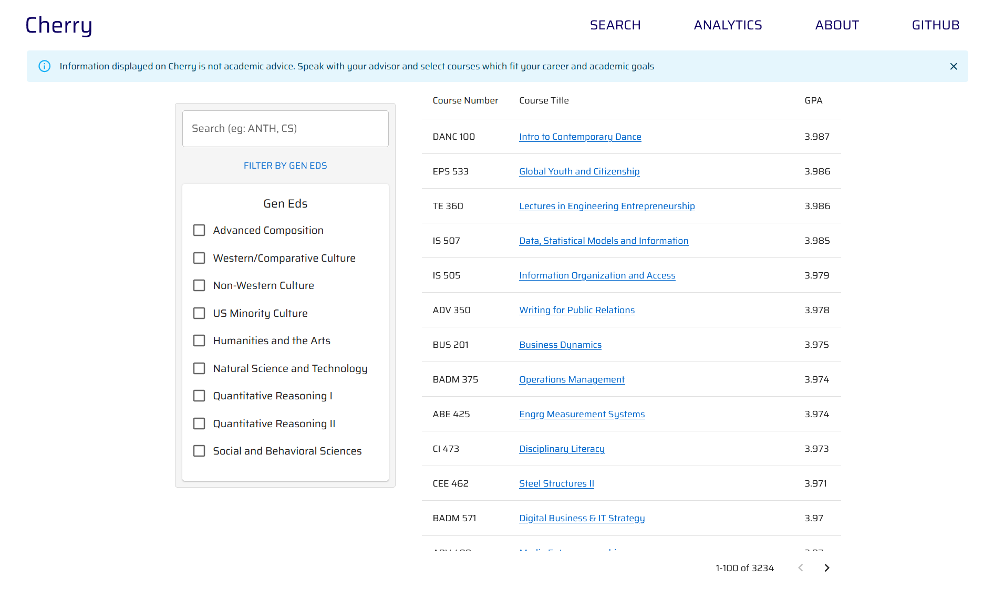Select the Quantitative Reasoning II checkbox

click(x=199, y=424)
